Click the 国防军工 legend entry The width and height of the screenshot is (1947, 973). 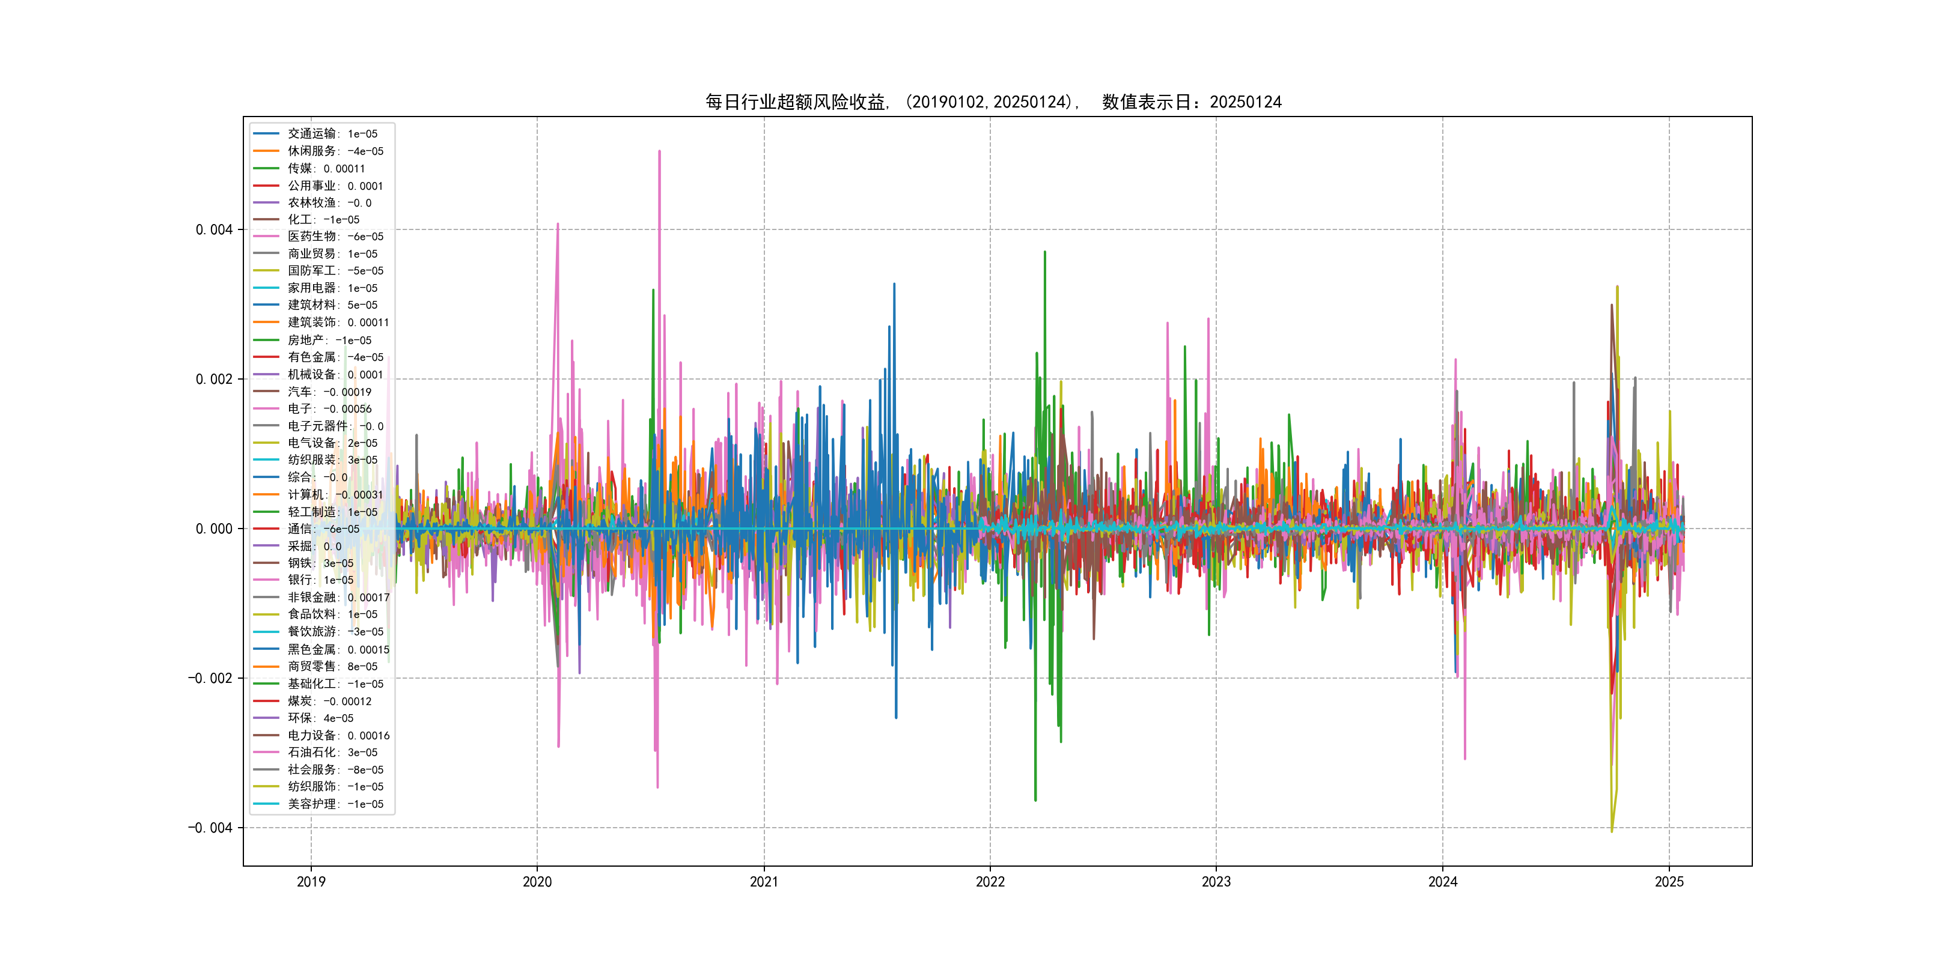coord(335,270)
